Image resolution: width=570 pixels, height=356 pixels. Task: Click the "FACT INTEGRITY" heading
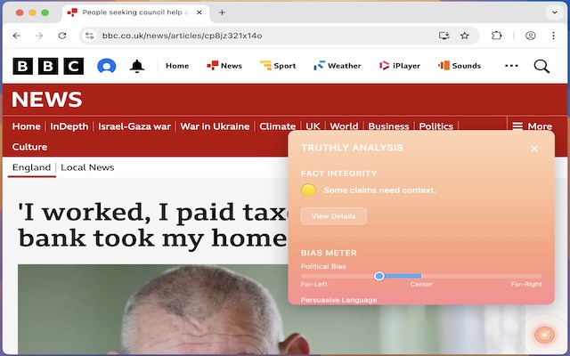338,174
